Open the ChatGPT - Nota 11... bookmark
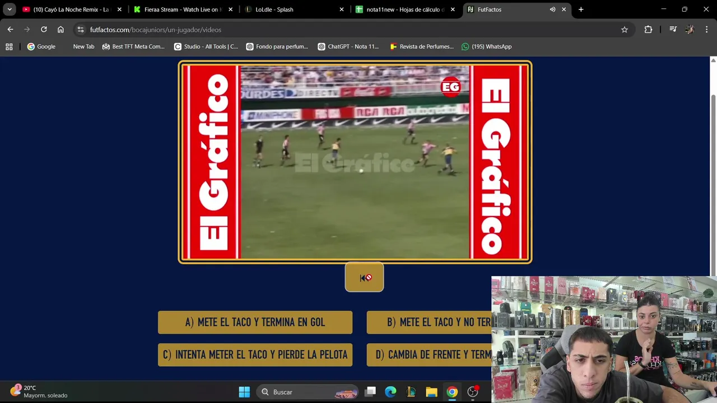 tap(348, 46)
